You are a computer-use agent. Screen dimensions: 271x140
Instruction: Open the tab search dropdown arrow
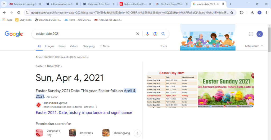click(4, 4)
